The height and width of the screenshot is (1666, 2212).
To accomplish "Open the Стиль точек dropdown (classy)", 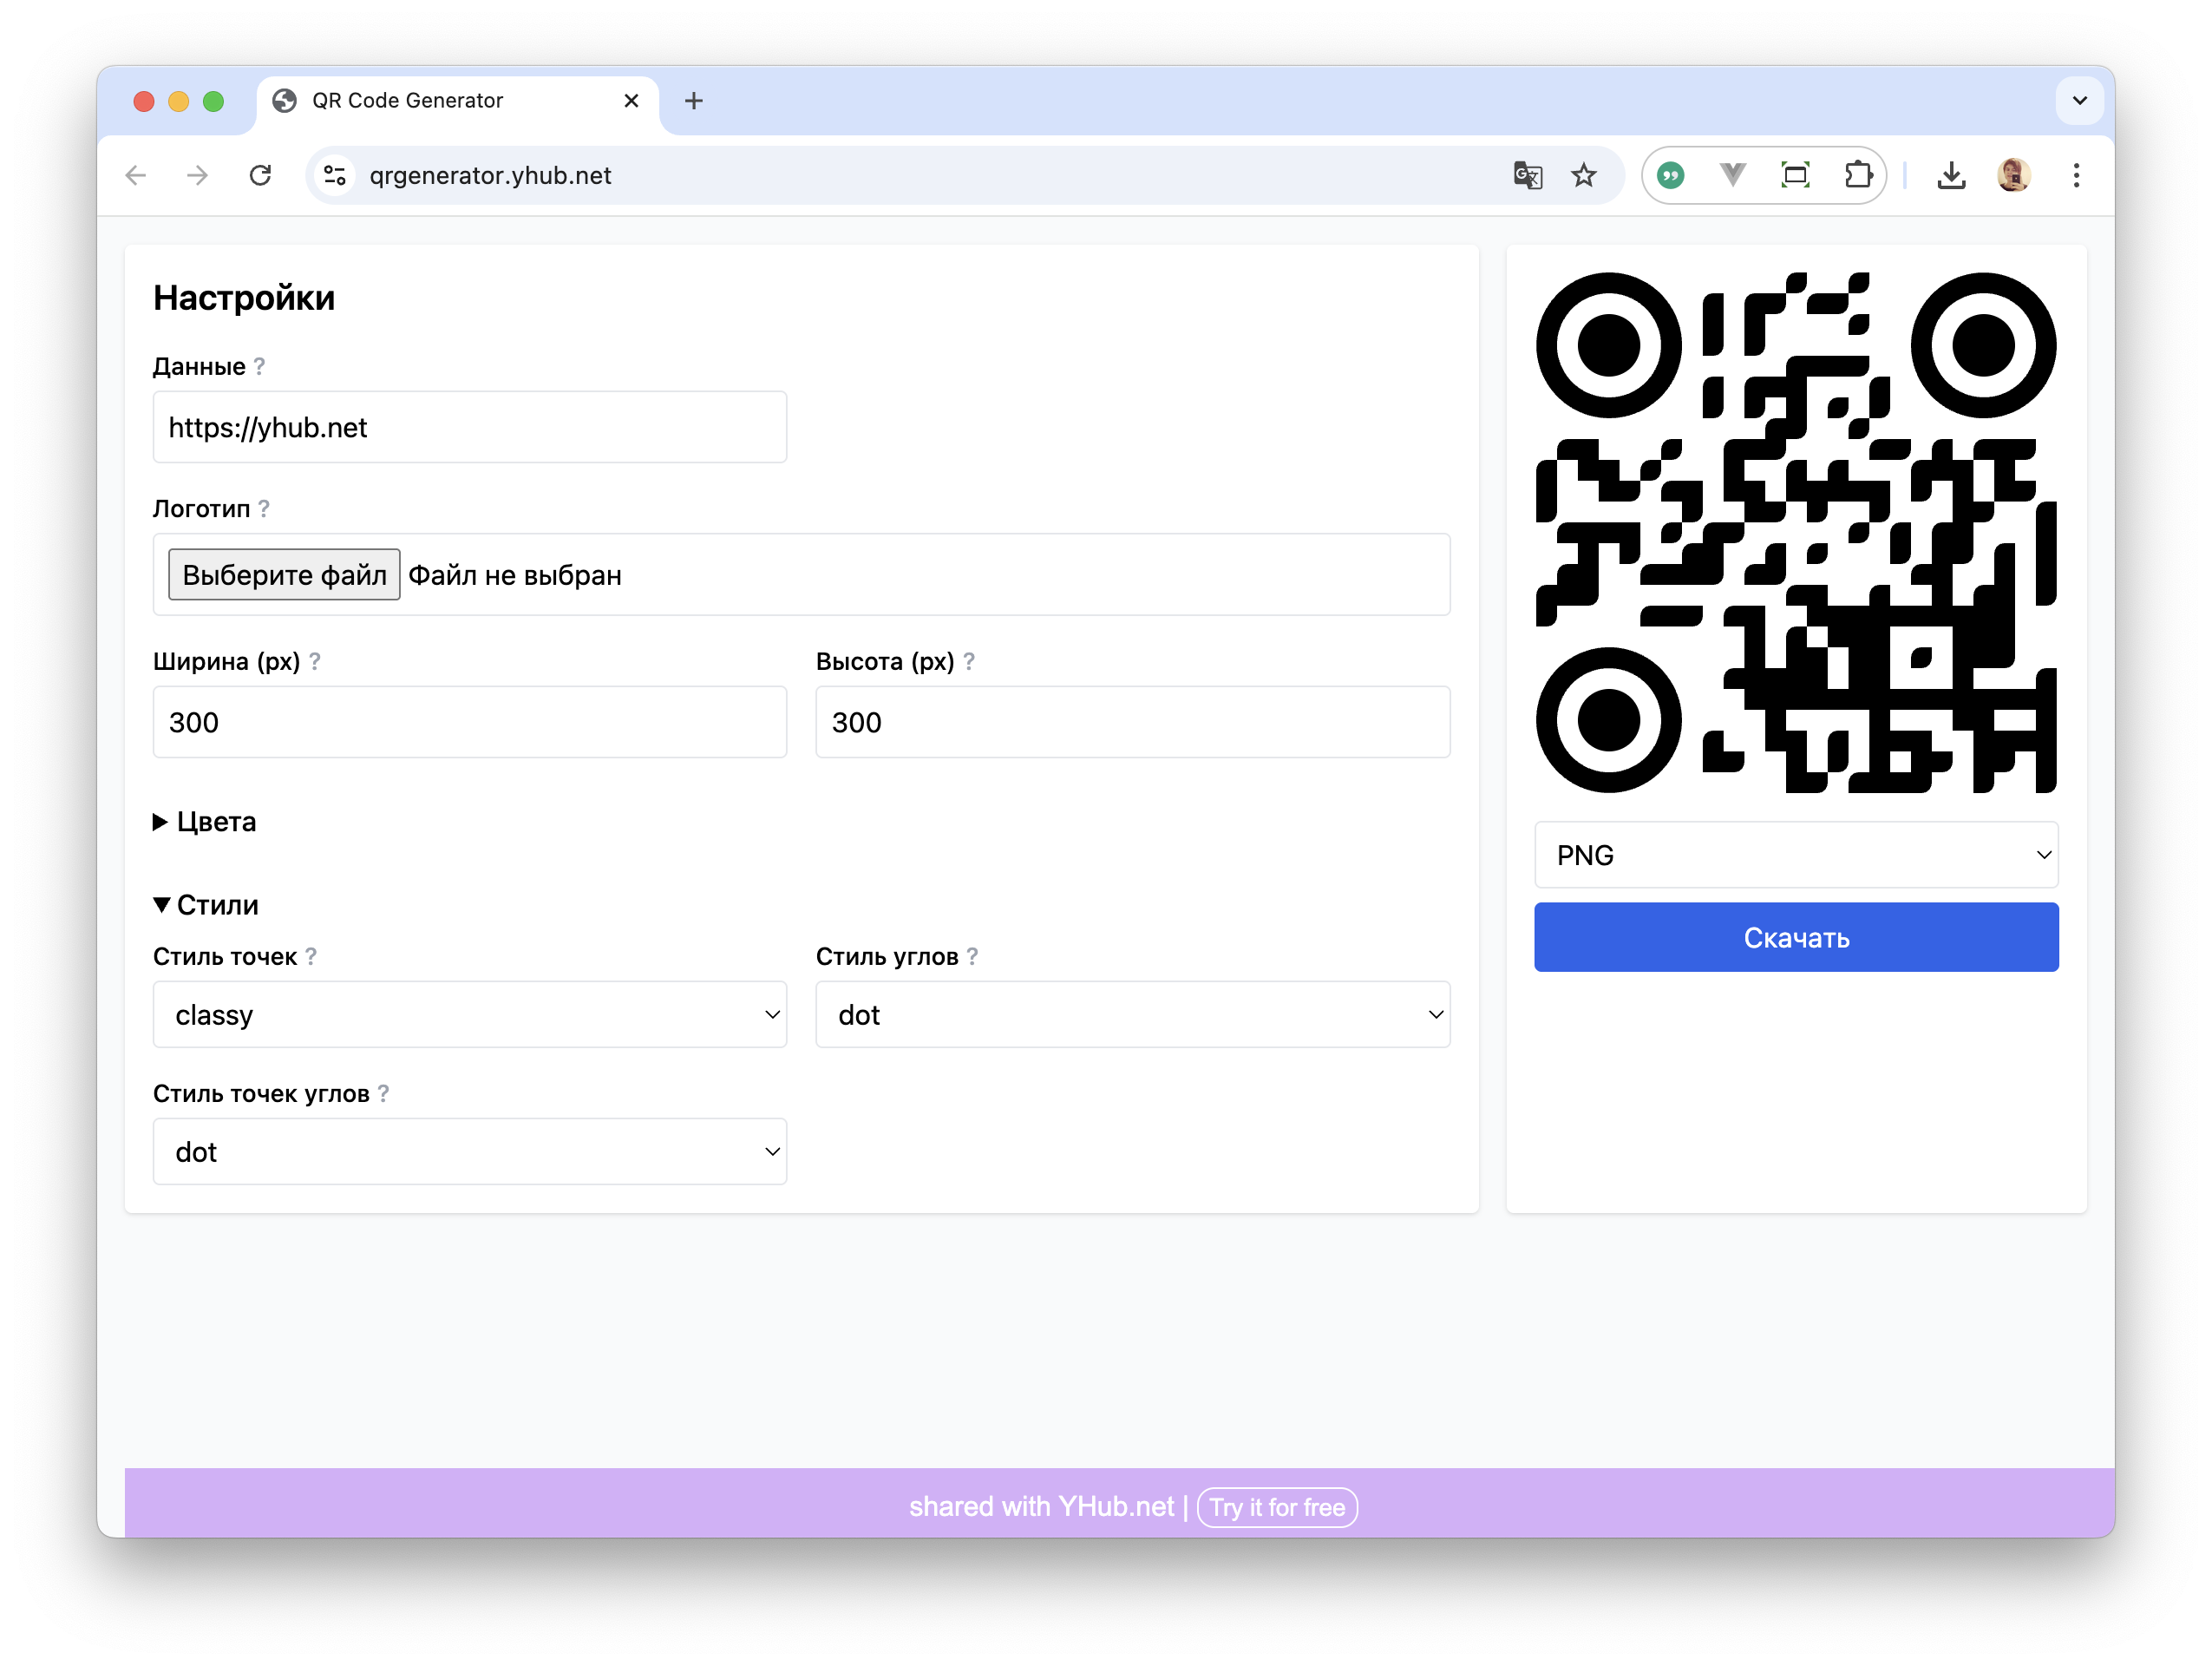I will [470, 1015].
